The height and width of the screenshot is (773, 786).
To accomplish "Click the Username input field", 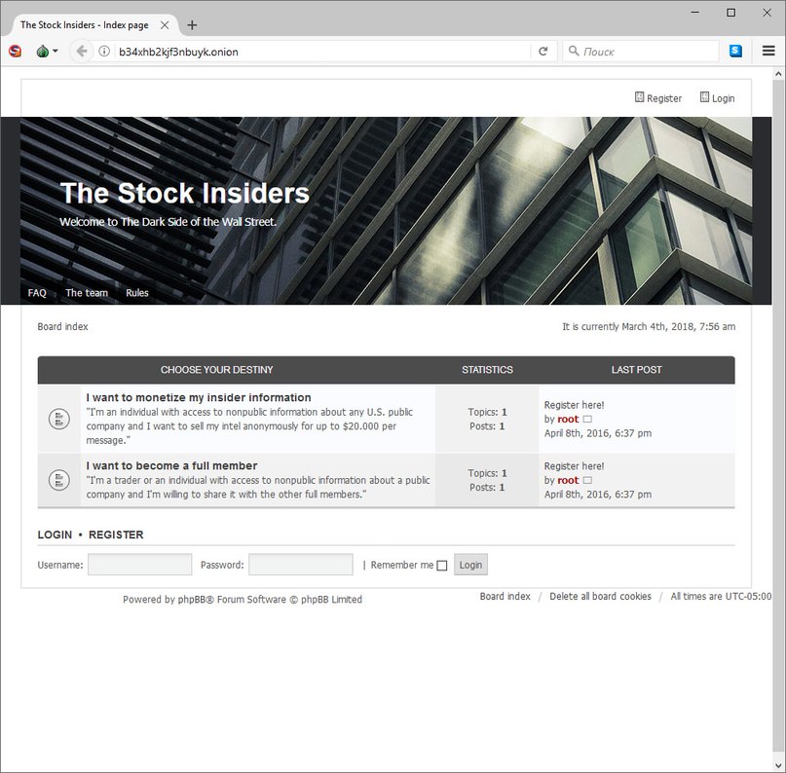I will [140, 565].
